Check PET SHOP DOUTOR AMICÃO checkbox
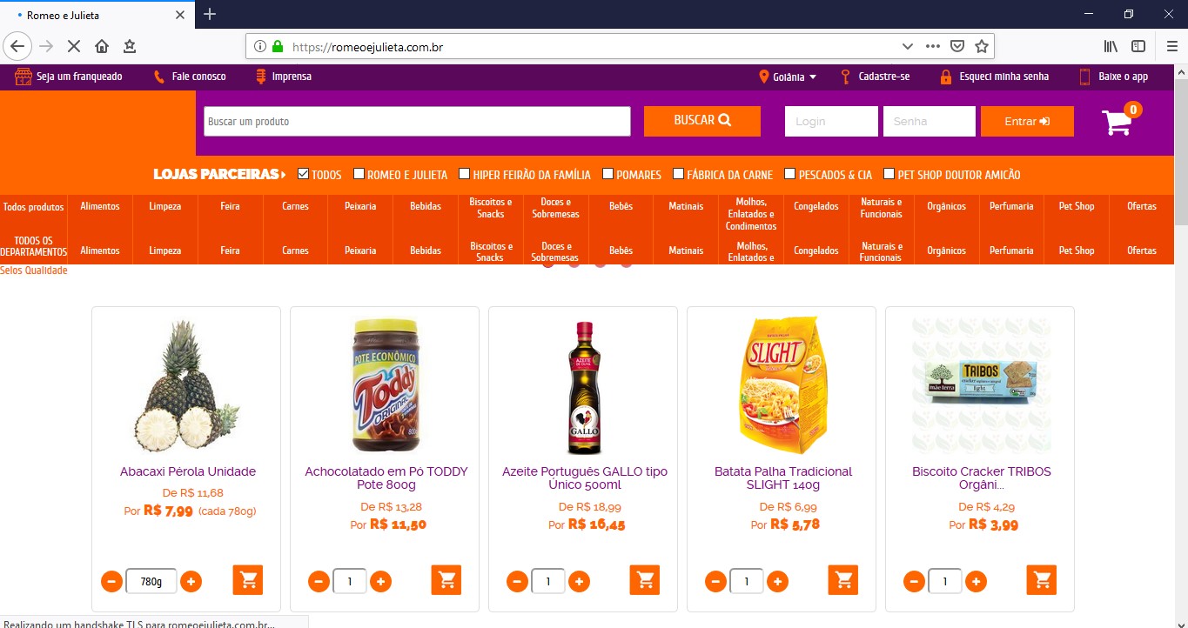 coord(889,174)
